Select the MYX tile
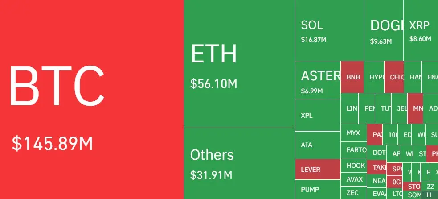 click(x=354, y=133)
